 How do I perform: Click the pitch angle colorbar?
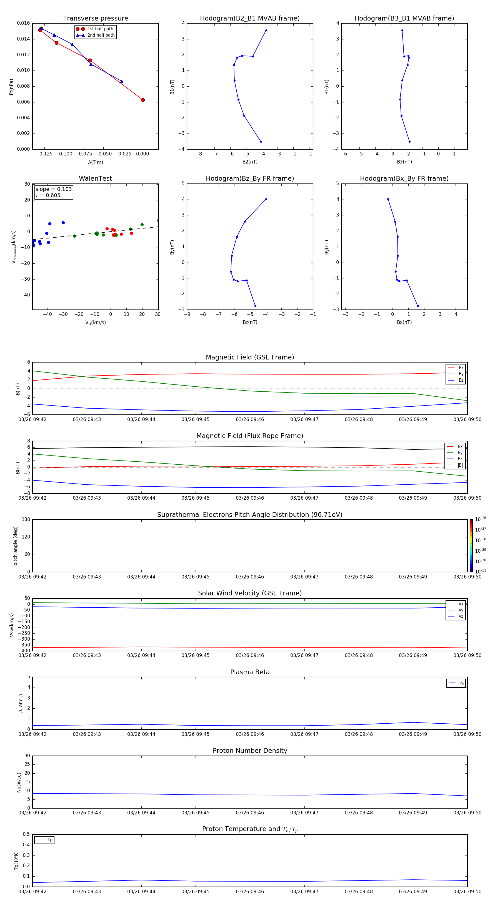471,546
